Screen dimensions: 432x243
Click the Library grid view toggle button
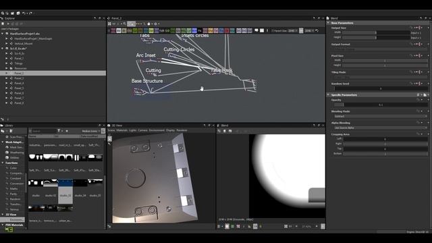[103, 131]
